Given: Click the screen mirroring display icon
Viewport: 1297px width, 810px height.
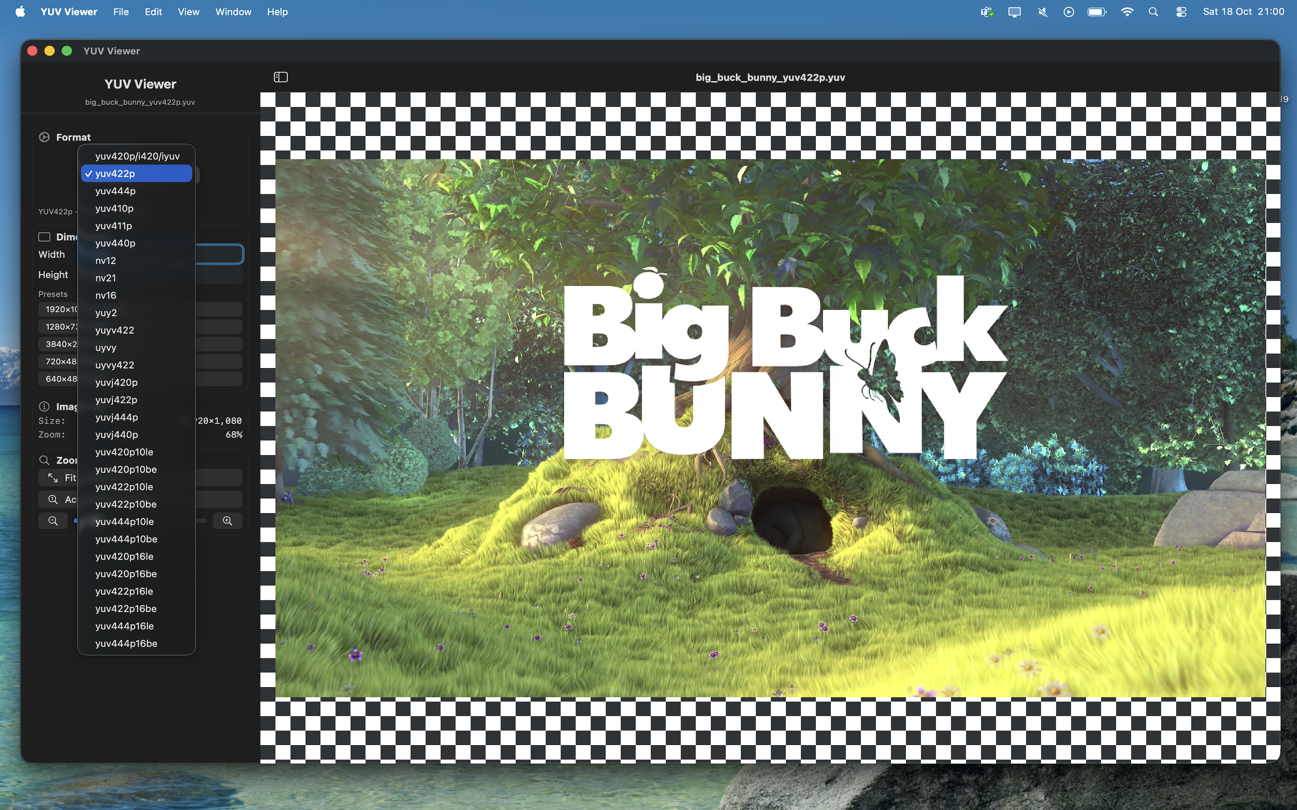Looking at the screenshot, I should [1014, 12].
